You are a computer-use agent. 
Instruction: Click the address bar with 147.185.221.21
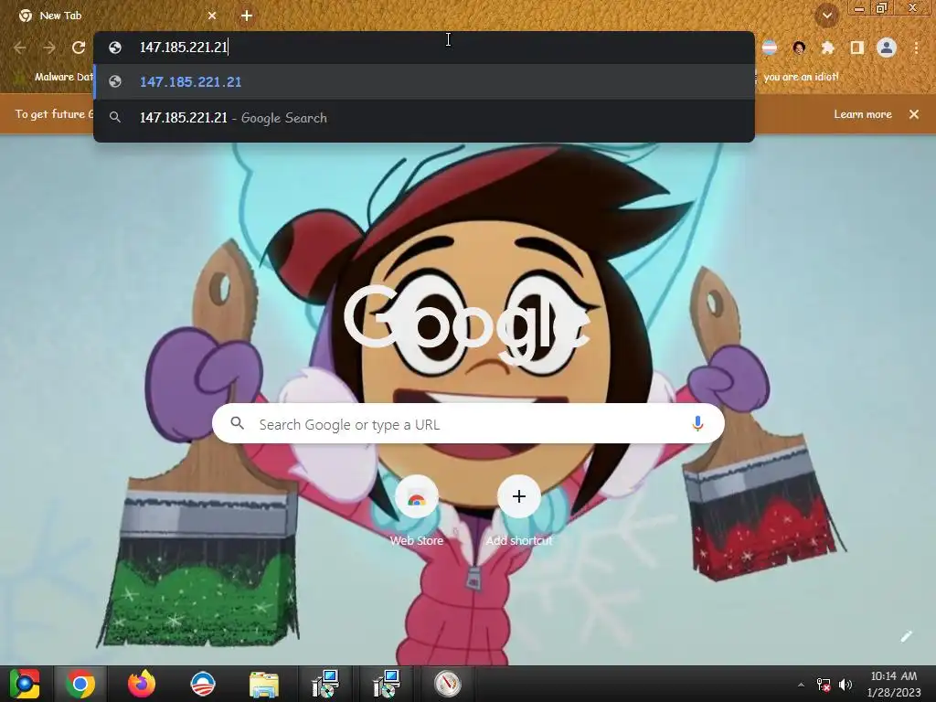coord(424,48)
